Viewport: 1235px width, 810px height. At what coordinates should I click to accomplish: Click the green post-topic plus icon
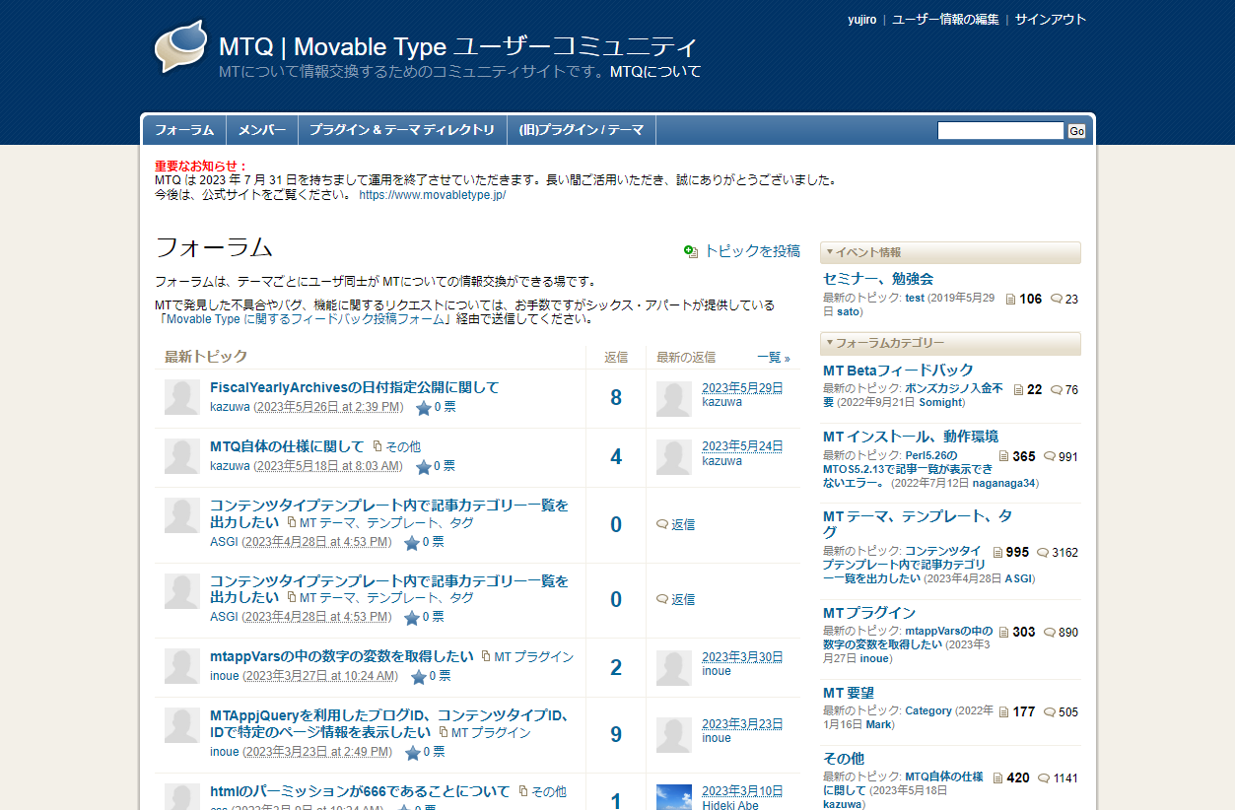[691, 252]
